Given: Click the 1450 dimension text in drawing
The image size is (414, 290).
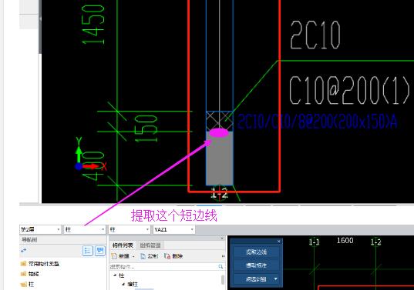Looking at the screenshot, I should click(x=93, y=25).
